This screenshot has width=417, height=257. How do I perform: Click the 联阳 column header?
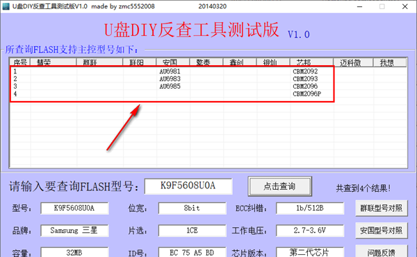tap(140, 62)
